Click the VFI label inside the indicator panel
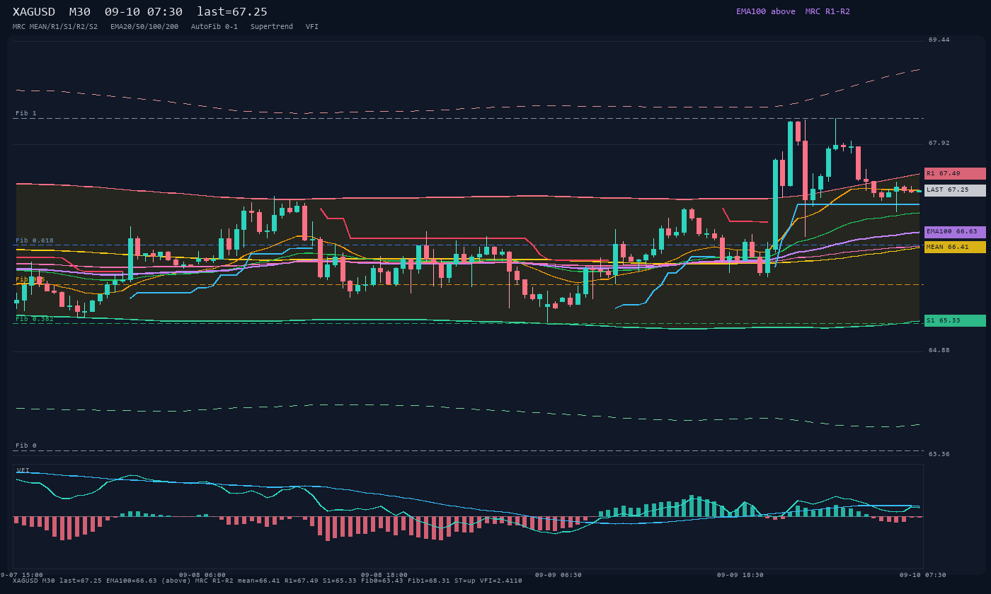The image size is (991, 594). point(23,470)
